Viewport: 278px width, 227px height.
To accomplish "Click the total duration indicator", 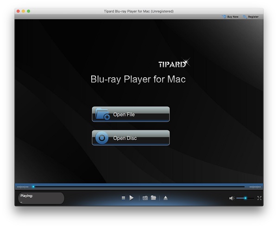I will tap(255, 187).
